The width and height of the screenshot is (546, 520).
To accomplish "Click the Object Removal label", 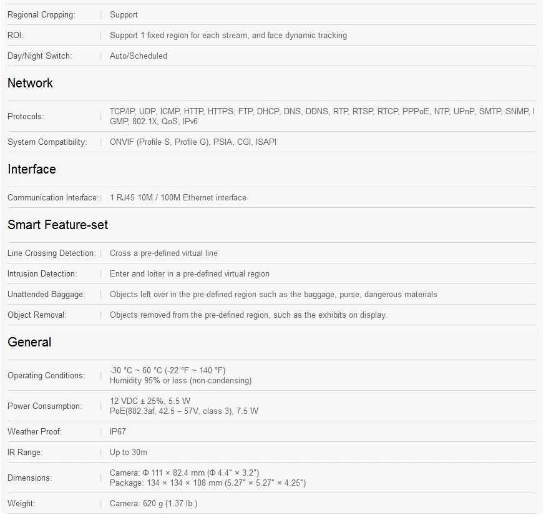I will [x=37, y=315].
